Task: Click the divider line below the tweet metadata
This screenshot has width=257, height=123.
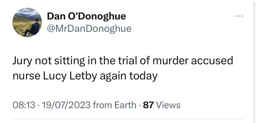Action: coord(128,119)
